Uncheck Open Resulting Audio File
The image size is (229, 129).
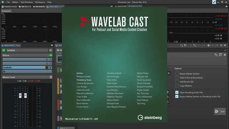tap(177, 92)
